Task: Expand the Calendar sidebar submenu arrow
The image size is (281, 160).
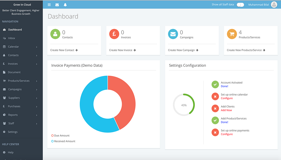Action: point(37,47)
